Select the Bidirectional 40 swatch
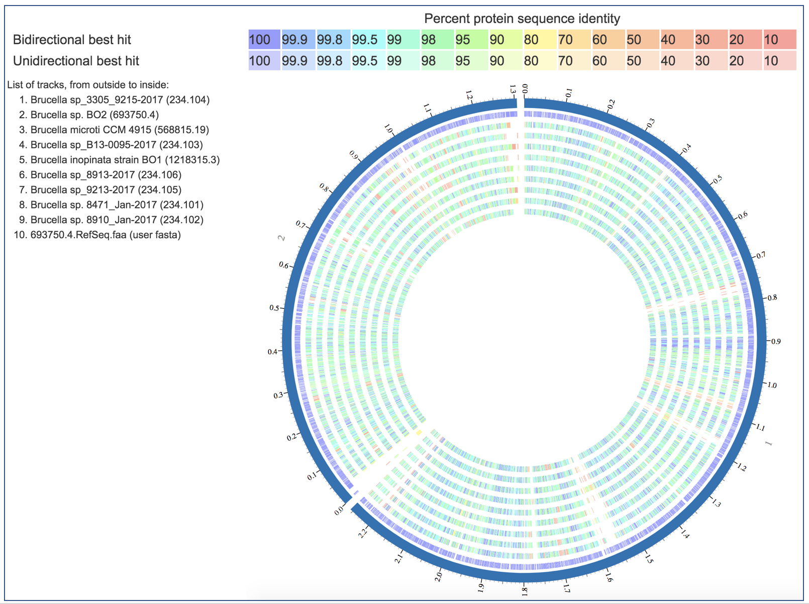Image resolution: width=809 pixels, height=604 pixels. 677,39
